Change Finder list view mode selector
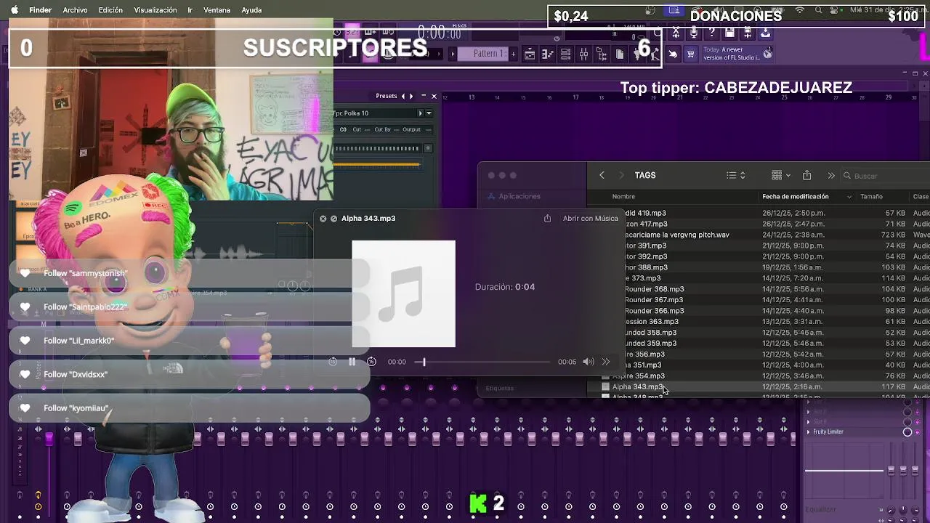930x523 pixels. click(x=736, y=175)
